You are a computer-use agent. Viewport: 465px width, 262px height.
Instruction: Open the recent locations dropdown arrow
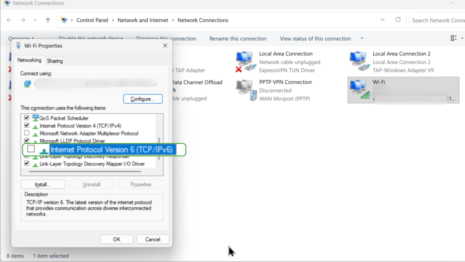[x=35, y=20]
